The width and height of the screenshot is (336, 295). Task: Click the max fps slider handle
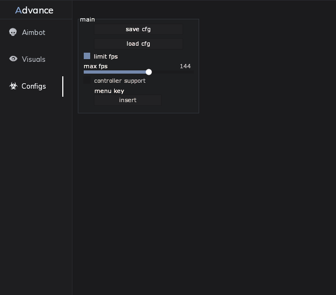click(149, 72)
